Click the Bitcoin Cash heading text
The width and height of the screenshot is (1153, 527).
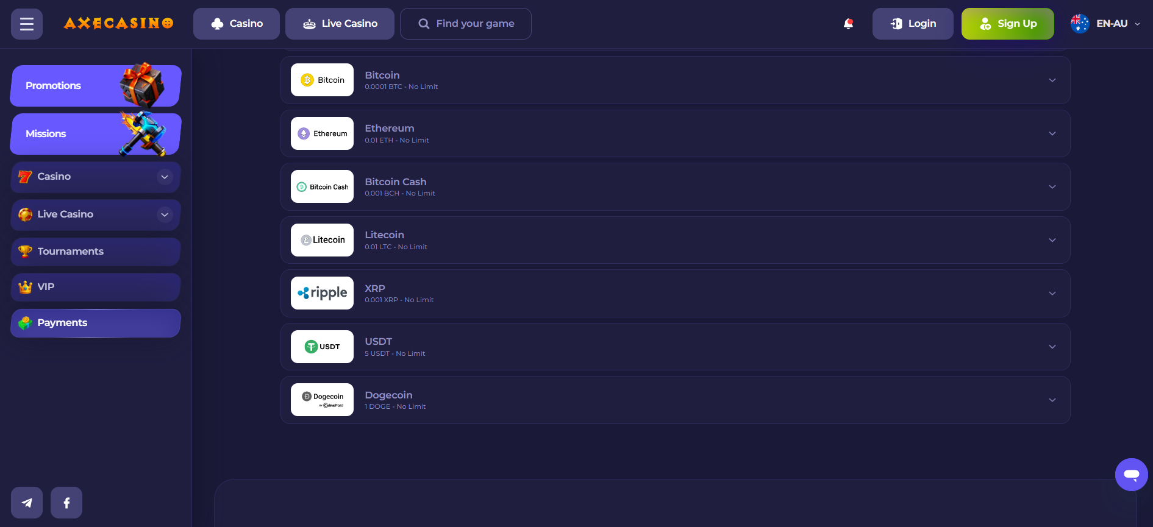[396, 182]
